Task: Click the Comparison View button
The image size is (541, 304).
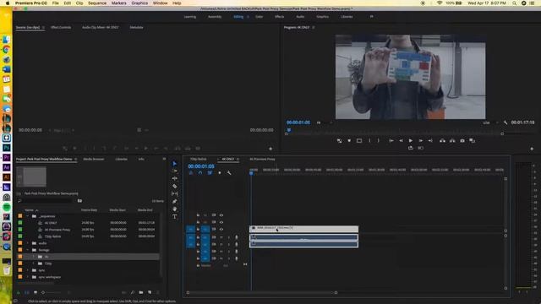Action: pos(473,141)
